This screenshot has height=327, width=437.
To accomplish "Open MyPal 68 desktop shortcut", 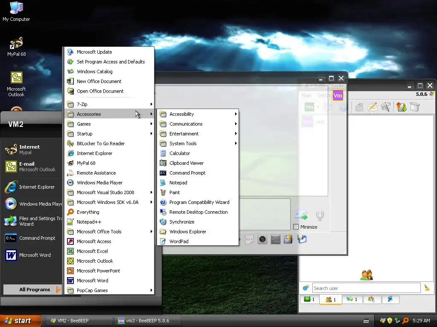I will pos(17,46).
